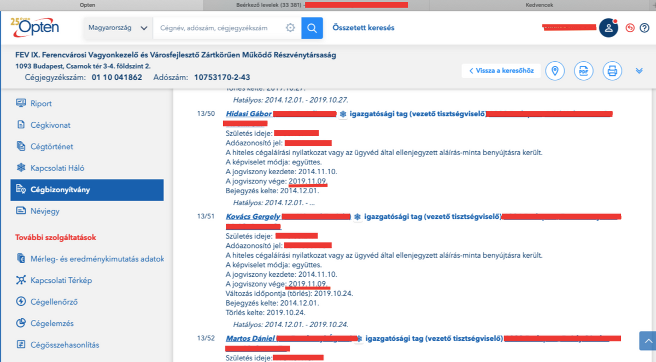Click the Cégelemzés pie chart icon

21,323
